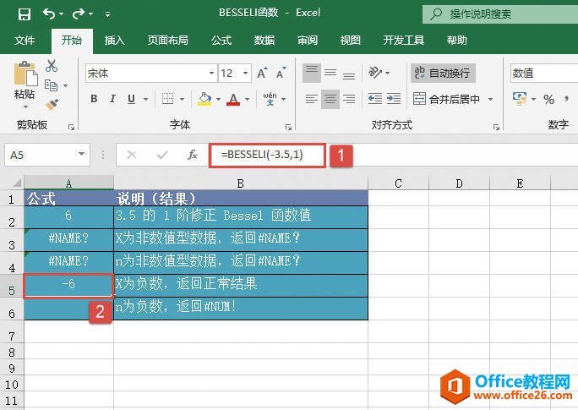Click the fx Insert Function icon
The width and height of the screenshot is (578, 410).
click(x=193, y=155)
